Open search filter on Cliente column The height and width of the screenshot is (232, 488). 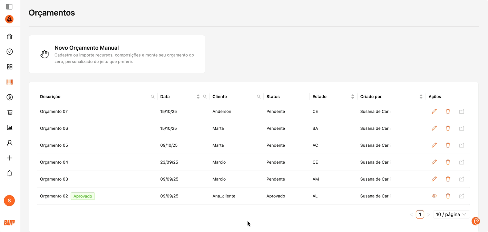click(x=258, y=97)
